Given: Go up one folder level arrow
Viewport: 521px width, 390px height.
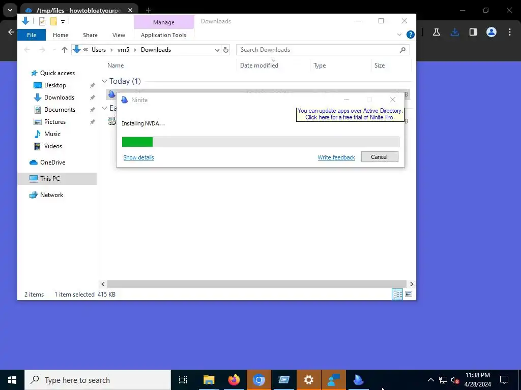Looking at the screenshot, I should pyautogui.click(x=65, y=50).
